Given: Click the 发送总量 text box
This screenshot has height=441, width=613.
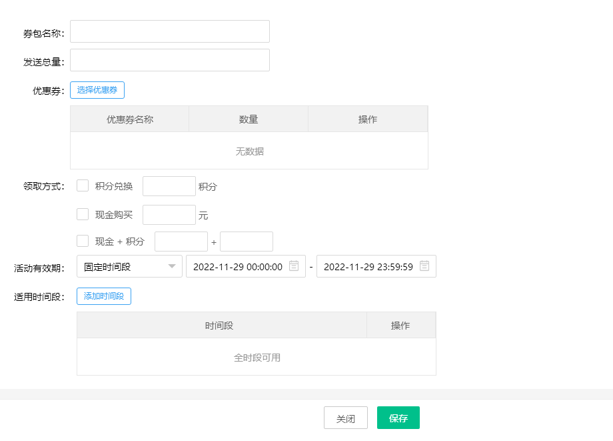Looking at the screenshot, I should (169, 60).
